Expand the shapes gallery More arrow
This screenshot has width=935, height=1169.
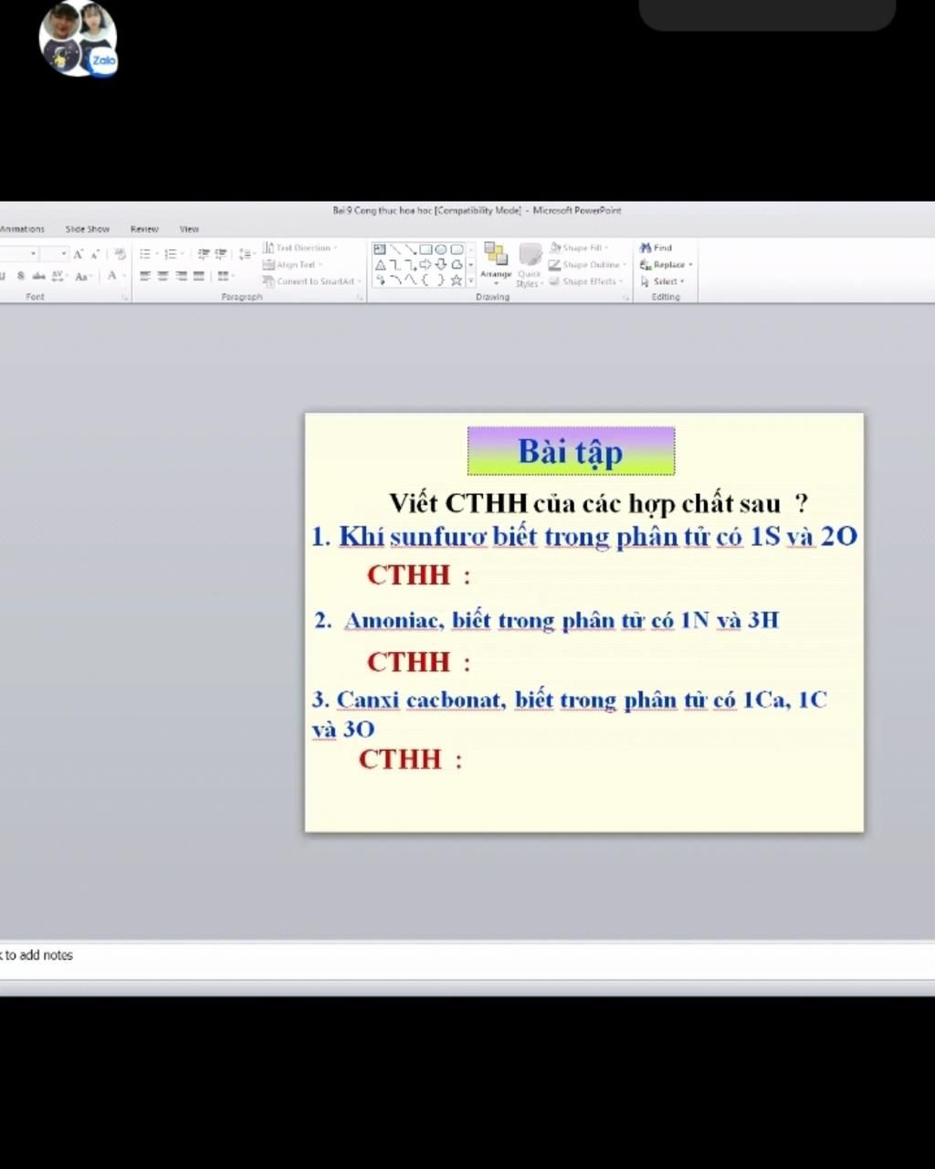coord(471,280)
